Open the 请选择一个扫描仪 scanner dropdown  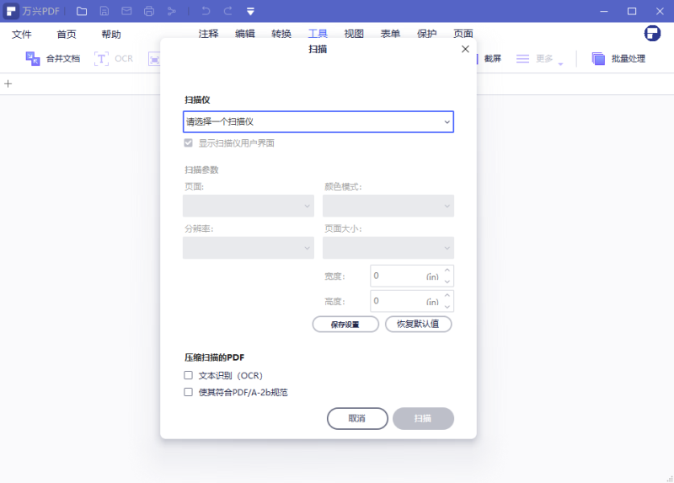(x=318, y=121)
